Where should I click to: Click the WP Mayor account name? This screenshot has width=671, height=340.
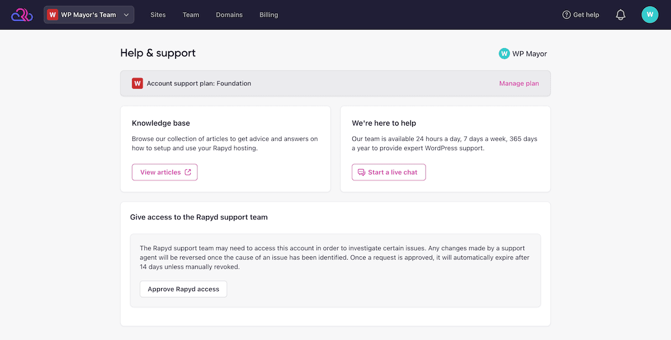pos(530,54)
